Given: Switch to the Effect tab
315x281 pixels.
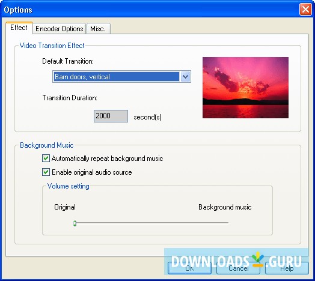Looking at the screenshot, I should tap(19, 28).
